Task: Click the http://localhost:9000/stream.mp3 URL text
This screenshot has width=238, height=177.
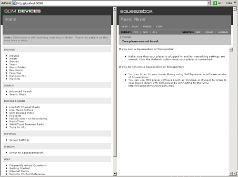Action: pos(151,86)
